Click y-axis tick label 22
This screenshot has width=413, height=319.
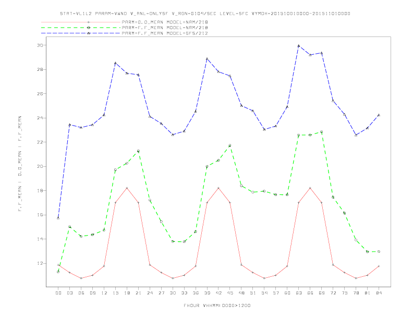click(x=40, y=142)
